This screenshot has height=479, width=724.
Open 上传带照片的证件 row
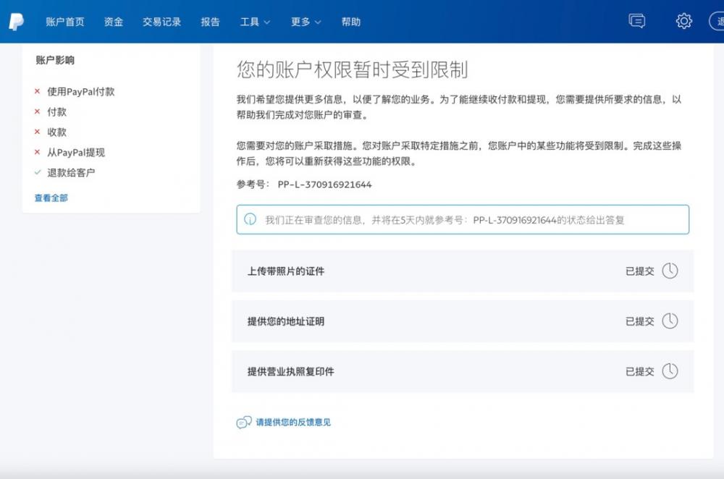tap(463, 271)
